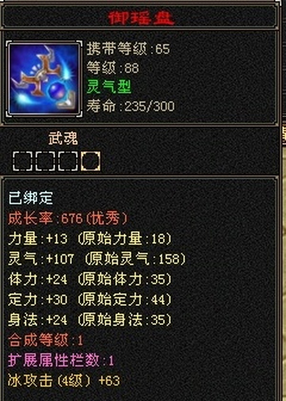The width and height of the screenshot is (286, 401).
Task: Click the 携带等级:65 line
Action: tap(128, 48)
